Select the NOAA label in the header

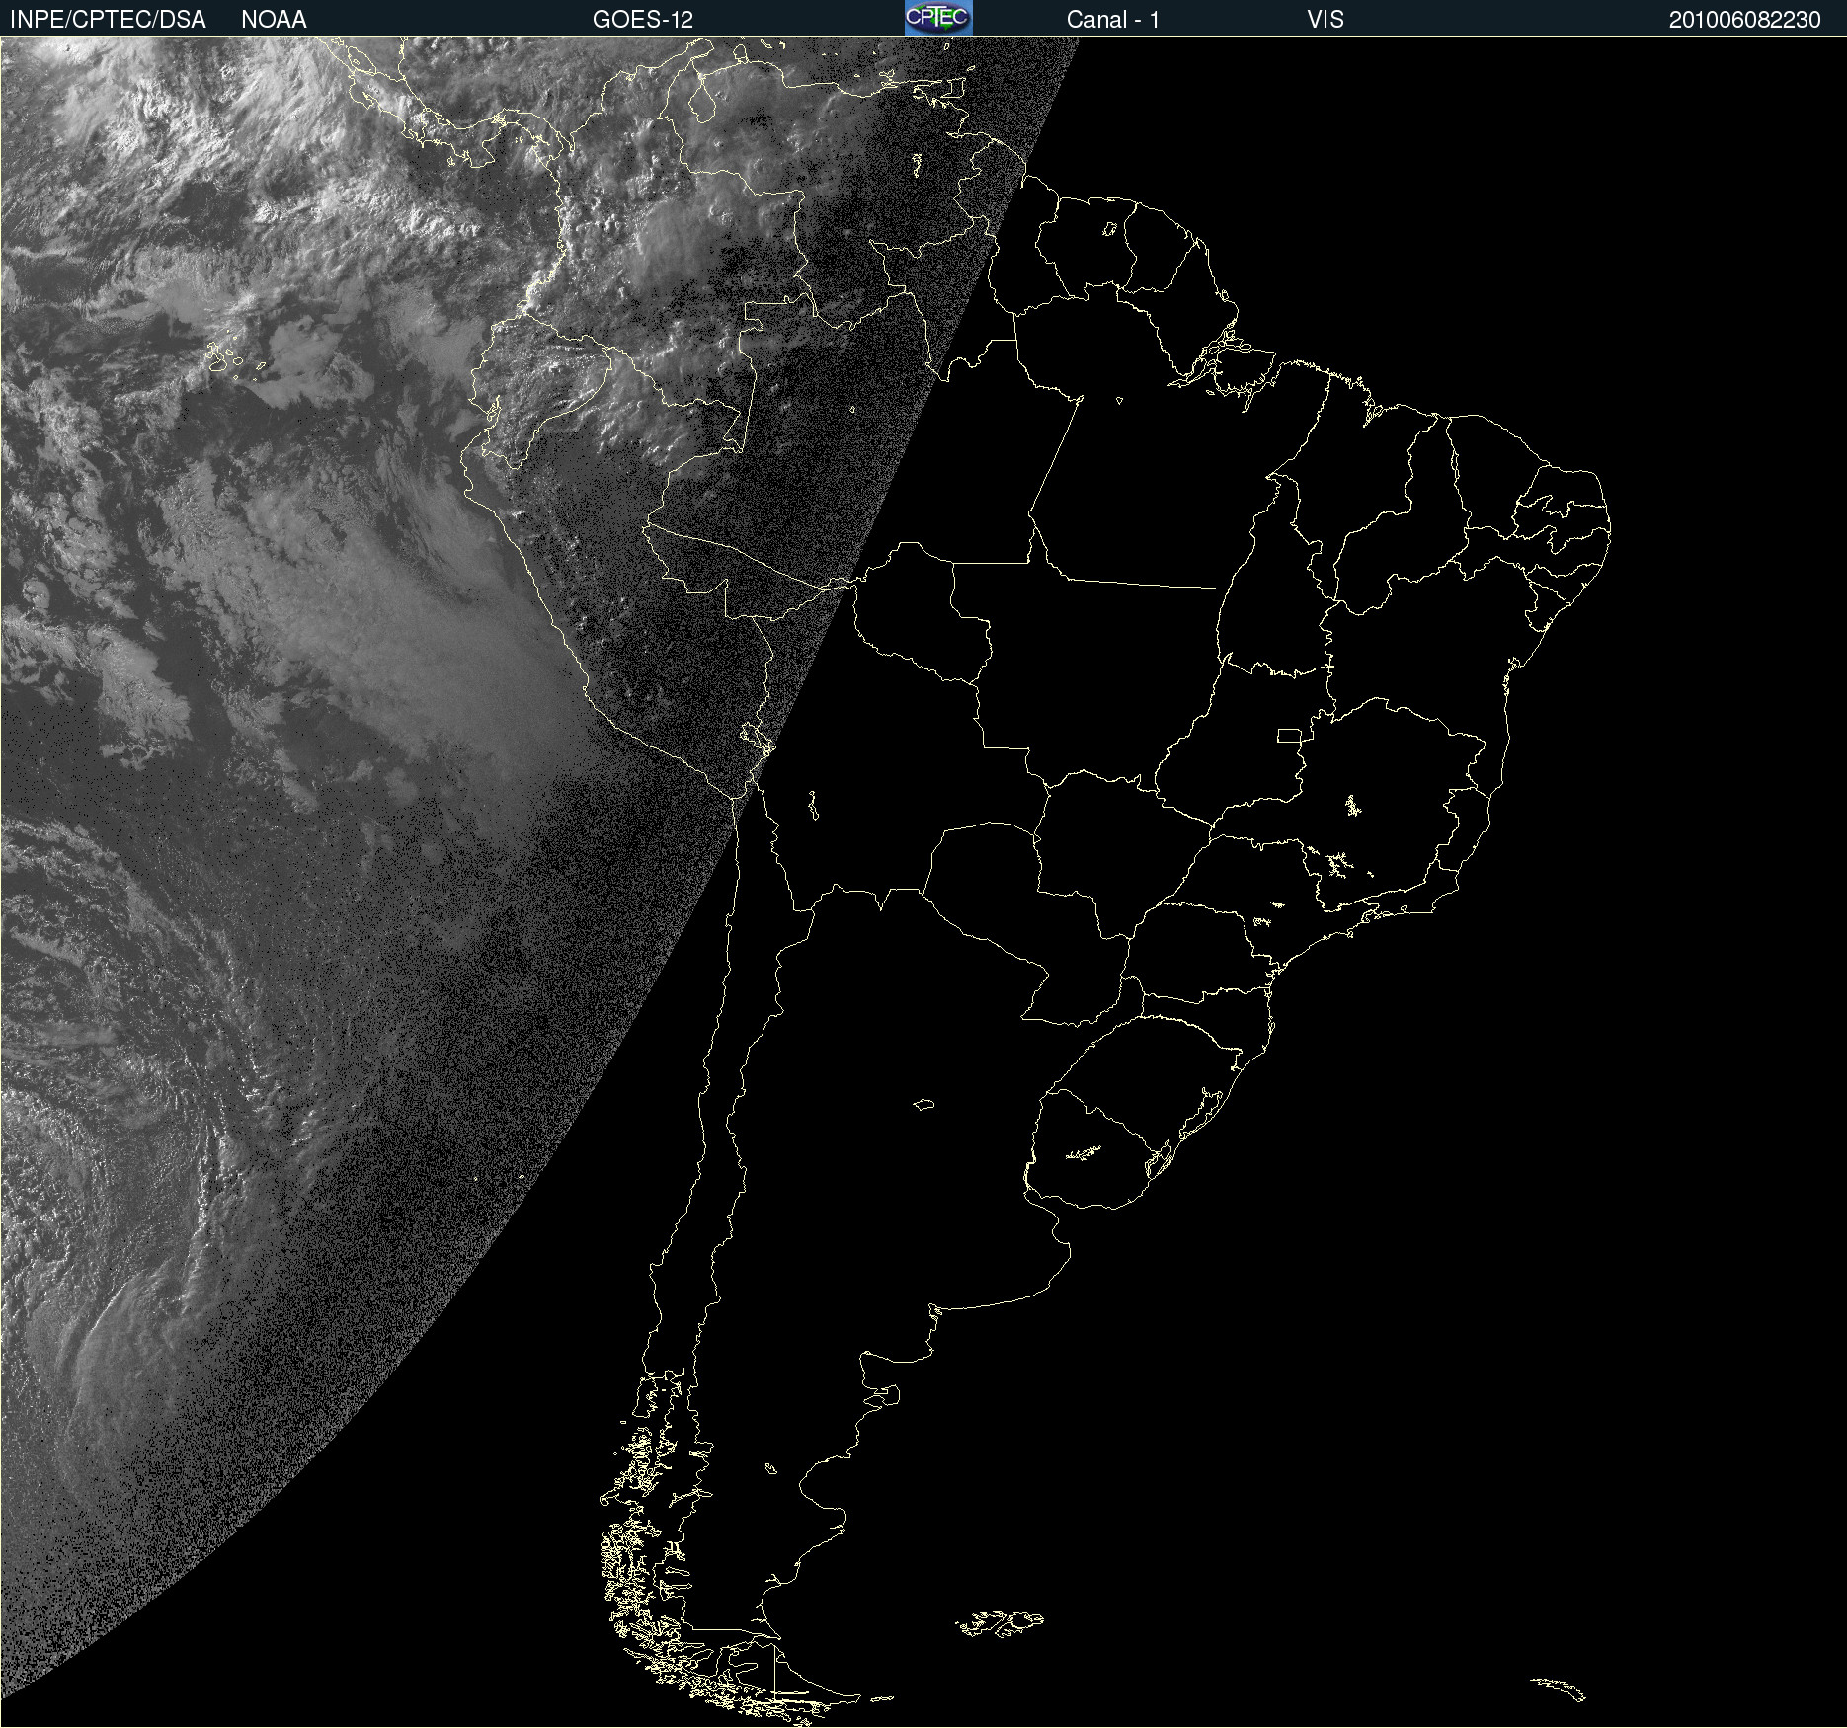pyautogui.click(x=274, y=20)
